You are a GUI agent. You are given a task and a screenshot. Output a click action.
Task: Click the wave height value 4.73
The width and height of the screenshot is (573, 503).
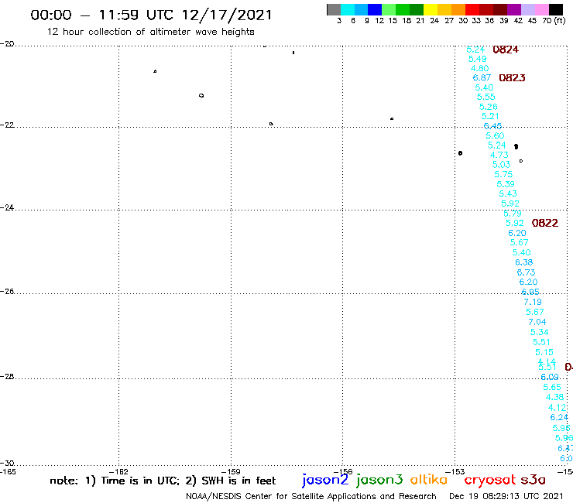(499, 155)
